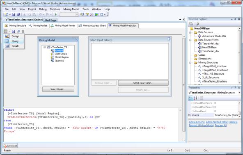Select TargetMail_dsv in Solution Explorer
Image resolution: width=243 pixels, height=155 pixels.
click(x=211, y=43)
